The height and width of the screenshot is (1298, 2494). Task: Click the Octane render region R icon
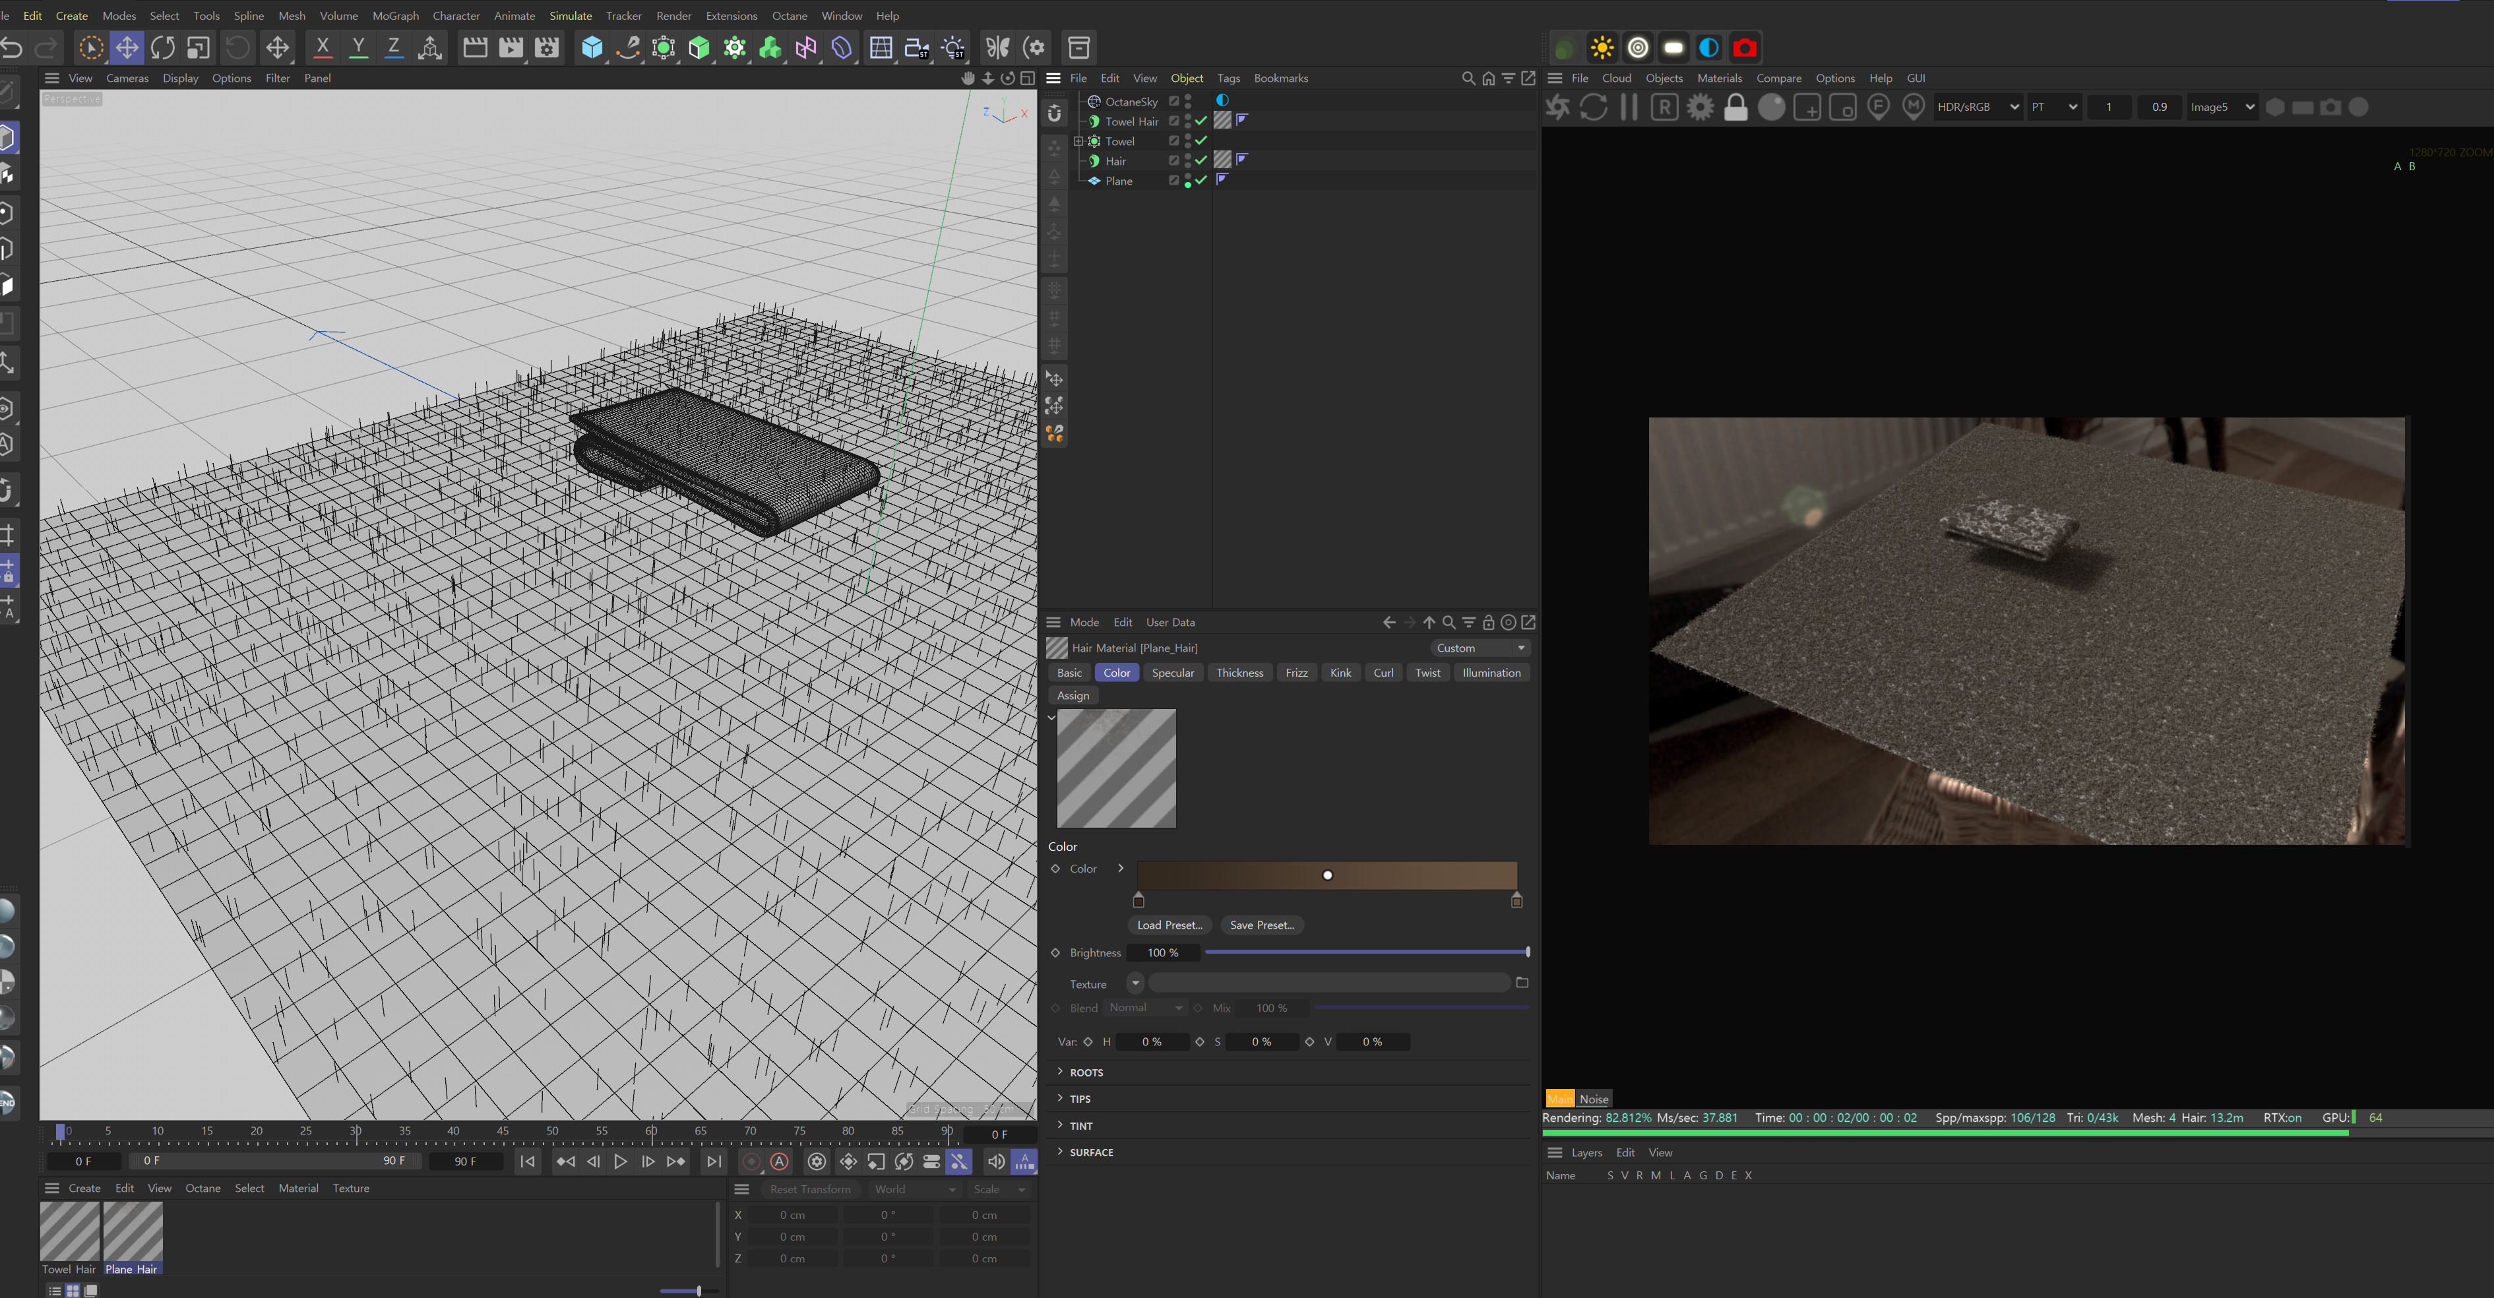[1664, 106]
